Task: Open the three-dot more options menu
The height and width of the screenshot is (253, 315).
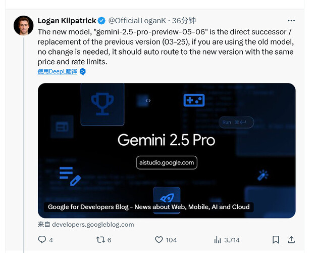Action: tap(291, 21)
